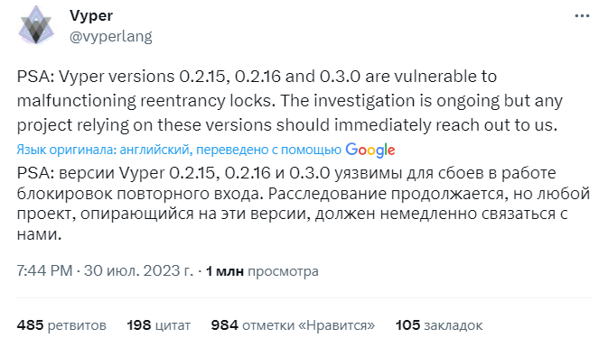
Task: Visit the @vyperlang handle
Action: 111,36
